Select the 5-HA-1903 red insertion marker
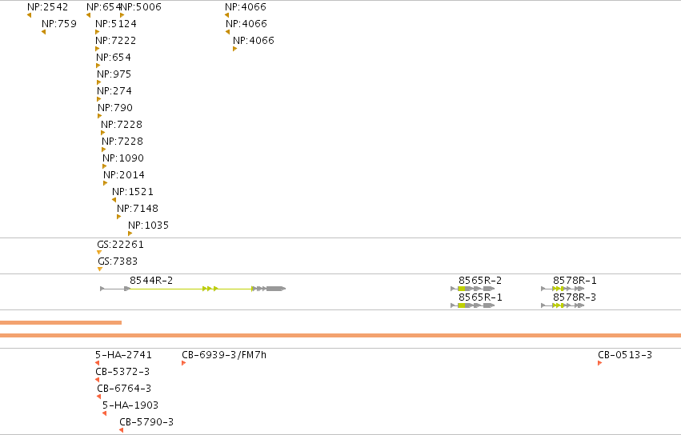Image resolution: width=681 pixels, height=435 pixels. [x=104, y=413]
